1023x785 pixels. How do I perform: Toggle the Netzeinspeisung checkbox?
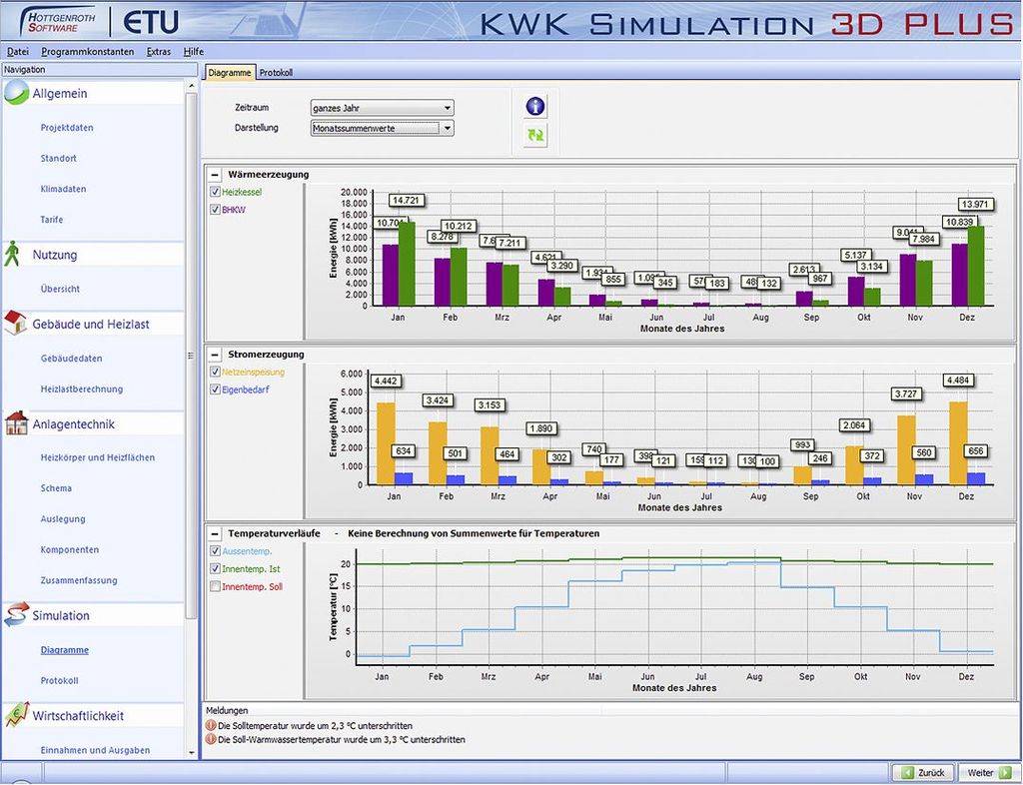[216, 372]
